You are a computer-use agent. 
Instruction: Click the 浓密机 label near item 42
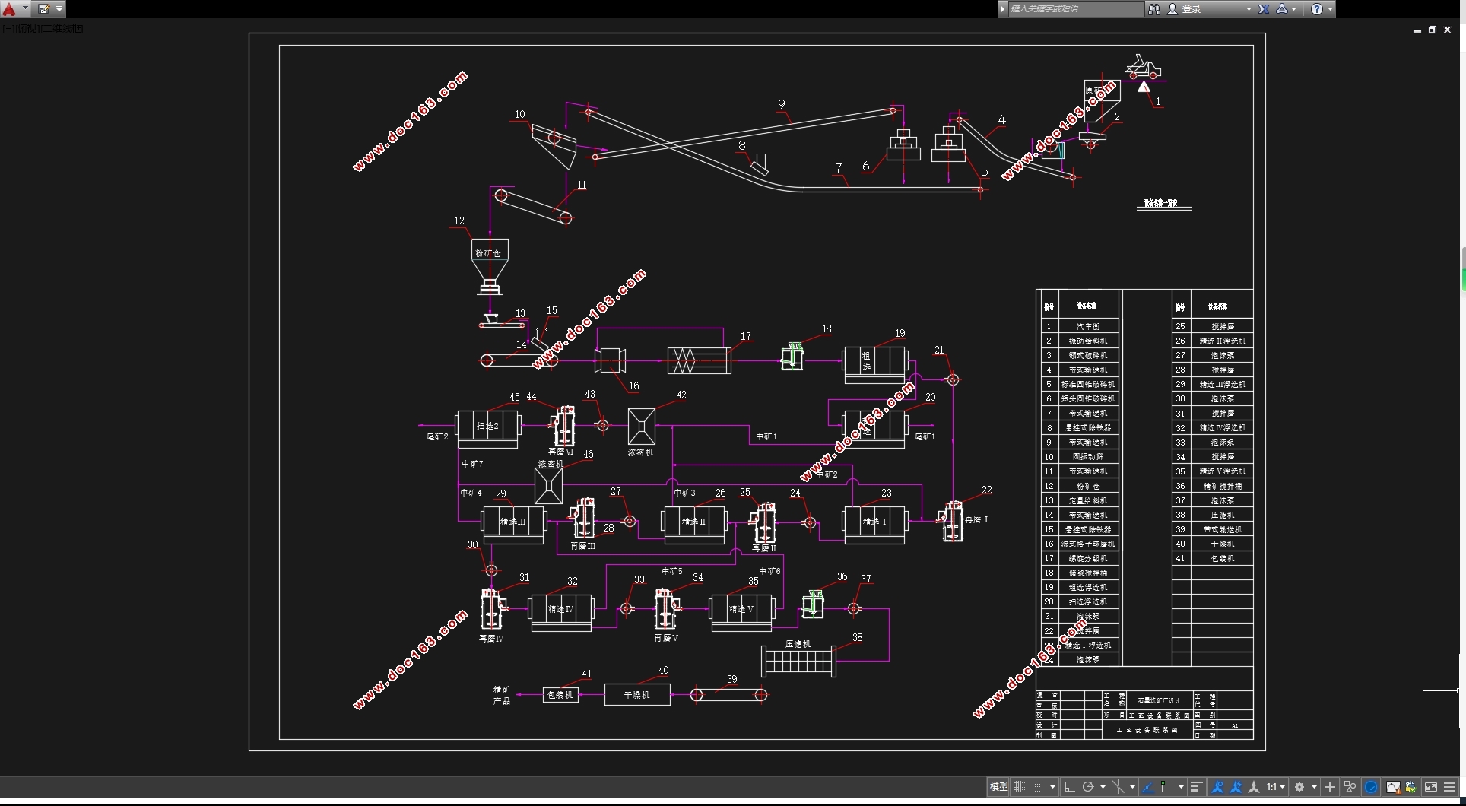pyautogui.click(x=641, y=452)
